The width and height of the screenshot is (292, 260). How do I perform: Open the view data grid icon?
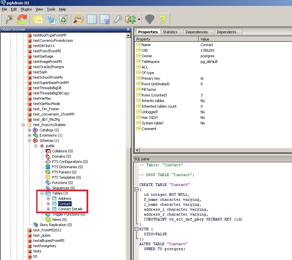click(x=92, y=19)
